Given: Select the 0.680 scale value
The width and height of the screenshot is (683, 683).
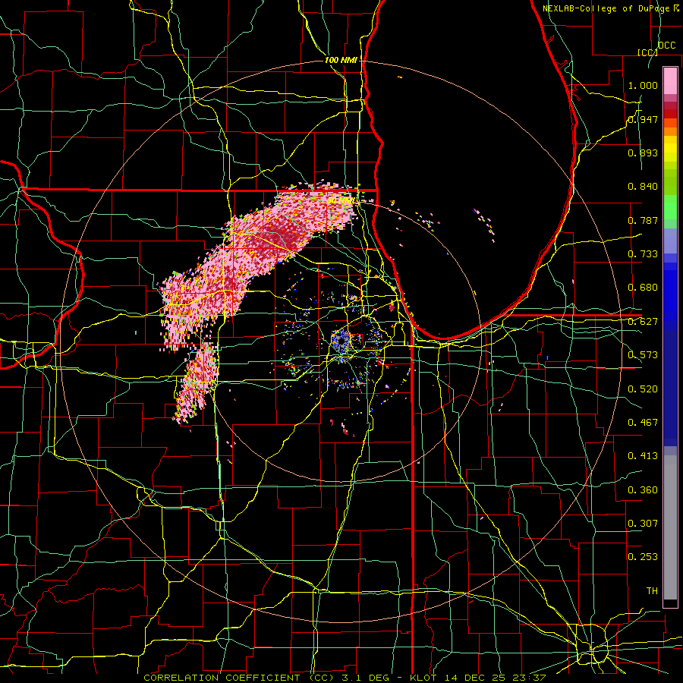Looking at the screenshot, I should tap(643, 288).
